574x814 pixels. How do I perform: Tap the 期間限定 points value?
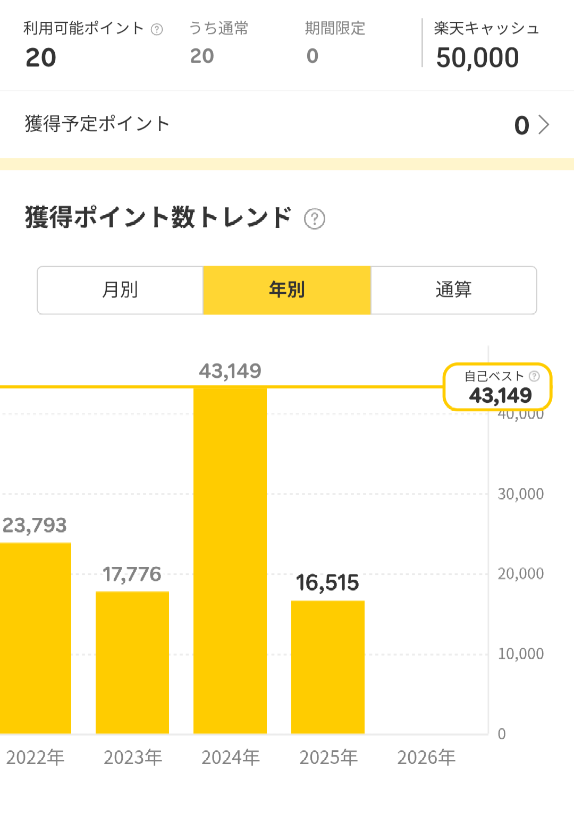pos(313,56)
